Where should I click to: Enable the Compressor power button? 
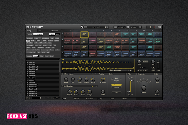pyautogui.click(x=137, y=74)
